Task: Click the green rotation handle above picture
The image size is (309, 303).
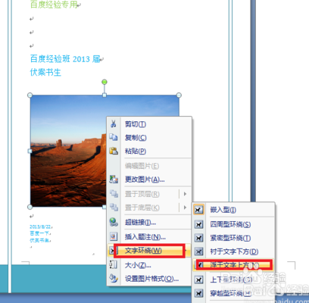Action: (105, 82)
